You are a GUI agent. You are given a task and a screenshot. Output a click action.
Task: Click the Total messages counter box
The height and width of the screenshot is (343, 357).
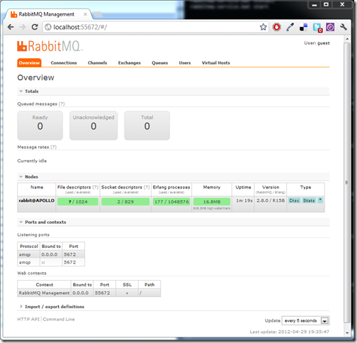click(x=147, y=125)
